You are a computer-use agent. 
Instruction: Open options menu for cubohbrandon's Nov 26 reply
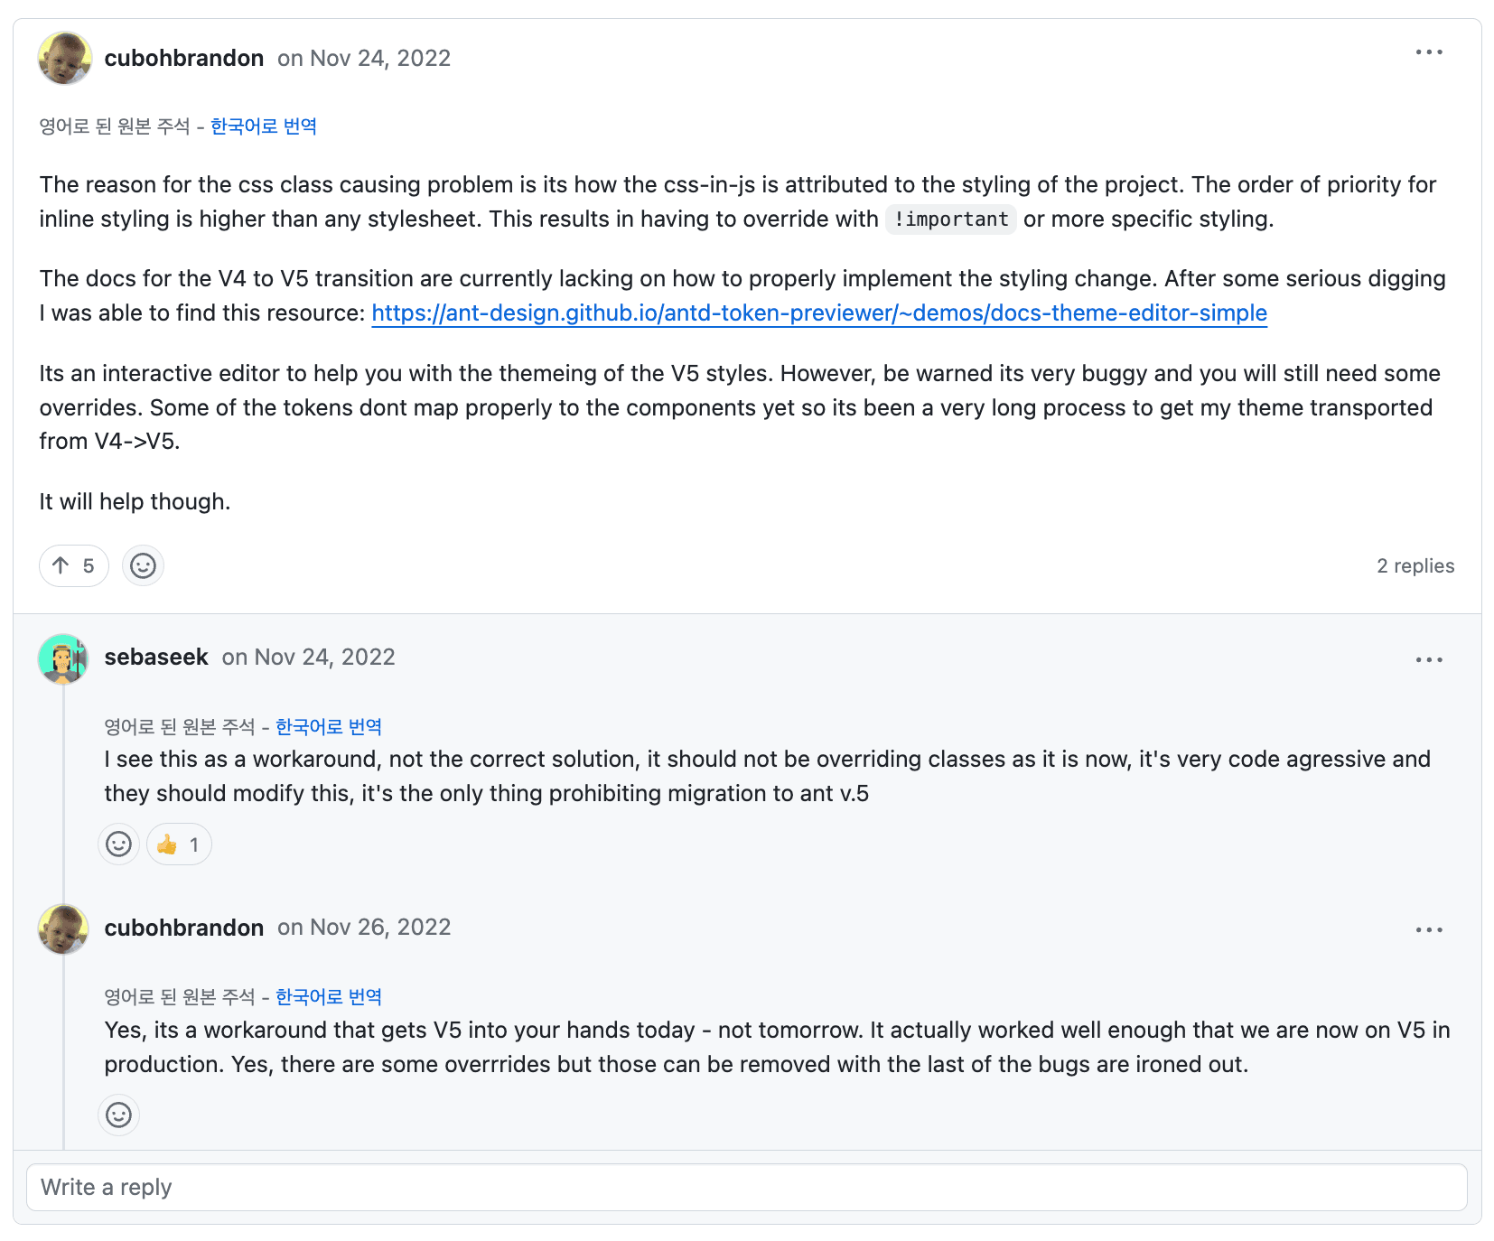pyautogui.click(x=1428, y=930)
